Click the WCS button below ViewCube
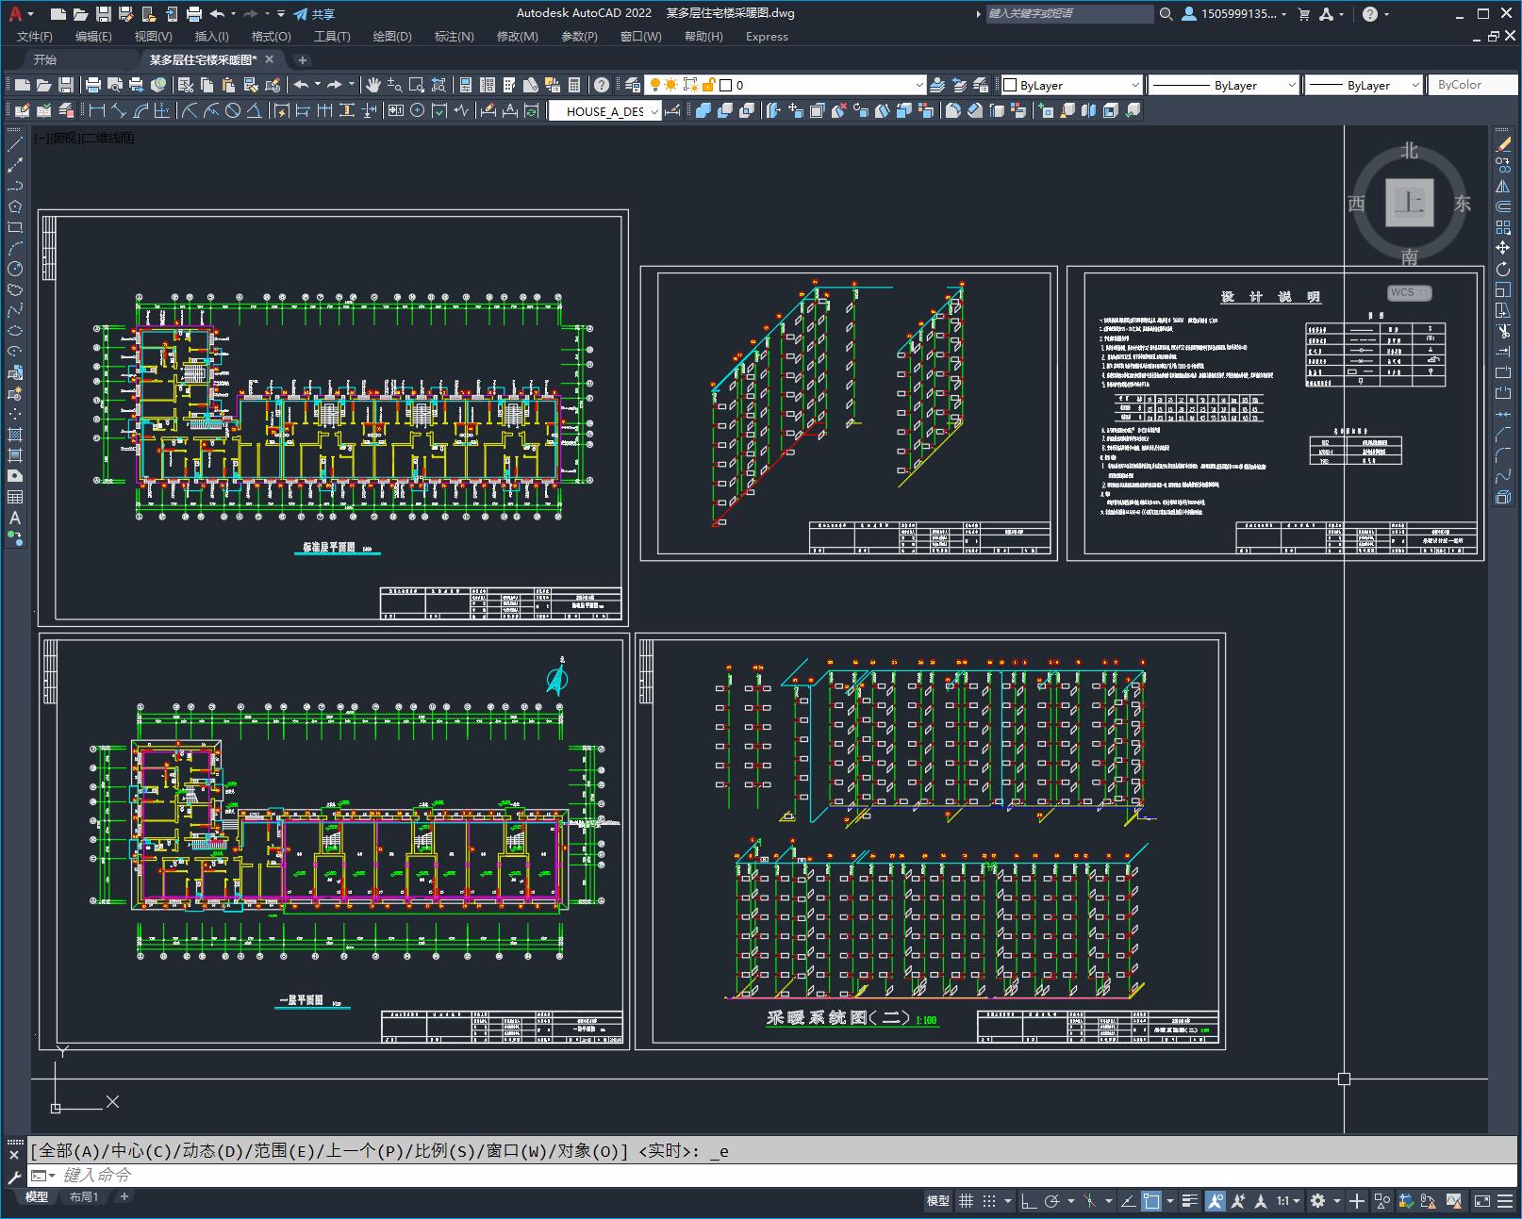Screen dimensions: 1522x1219 point(1410,293)
